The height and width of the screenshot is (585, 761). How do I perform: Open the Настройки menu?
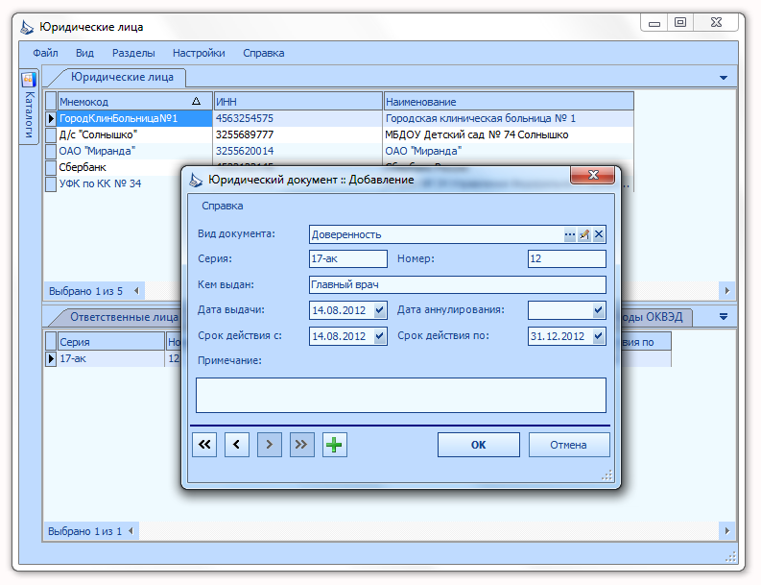(x=199, y=53)
